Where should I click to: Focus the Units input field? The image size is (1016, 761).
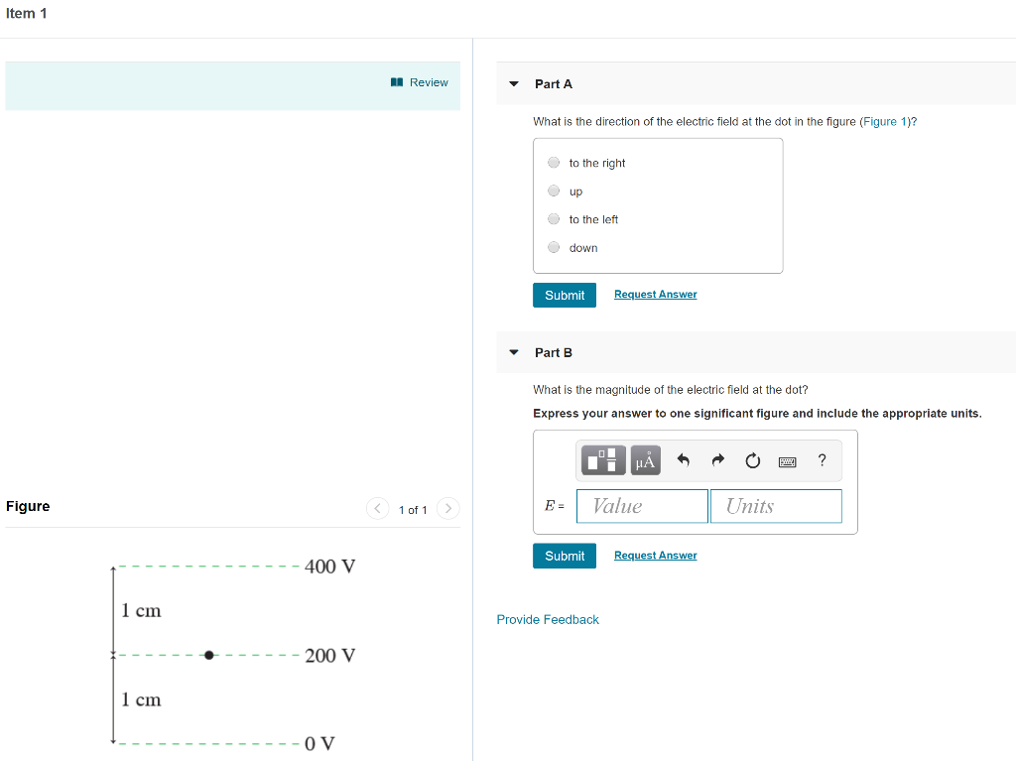click(776, 506)
